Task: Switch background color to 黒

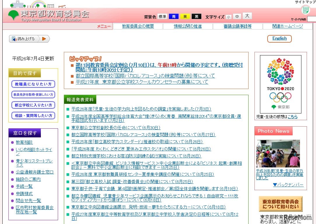Action: tap(196, 17)
